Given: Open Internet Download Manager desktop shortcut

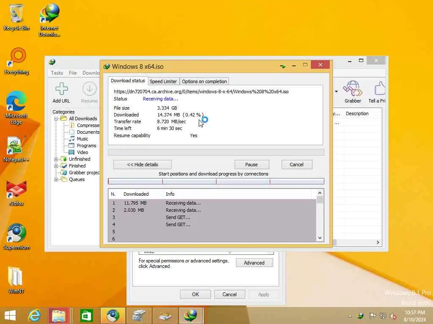Looking at the screenshot, I should point(49,20).
